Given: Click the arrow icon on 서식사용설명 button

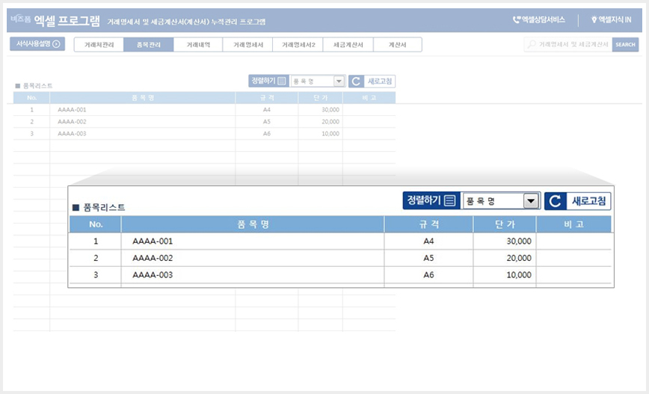Looking at the screenshot, I should (x=57, y=43).
